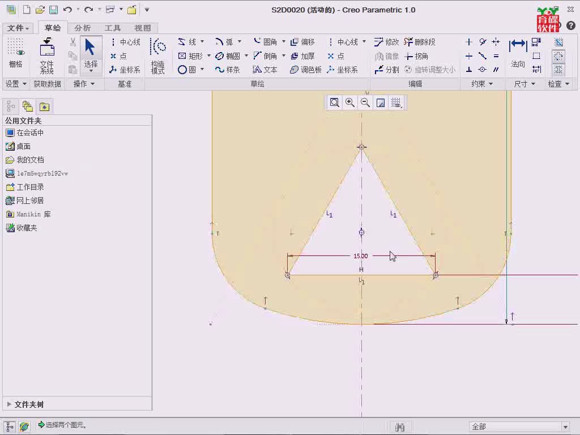The width and height of the screenshot is (580, 435).
Task: Toggle 栅格 grid display
Action: (15, 53)
